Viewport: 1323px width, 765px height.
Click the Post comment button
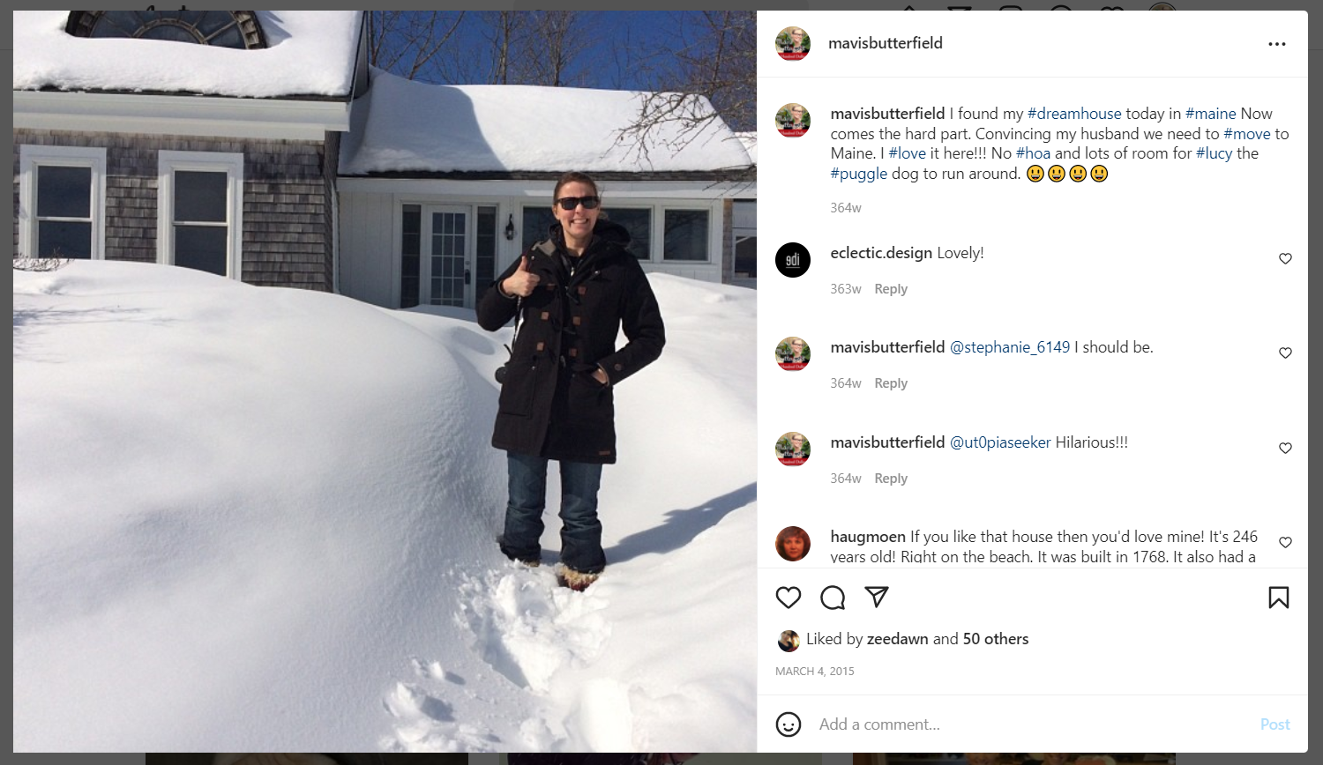1274,724
